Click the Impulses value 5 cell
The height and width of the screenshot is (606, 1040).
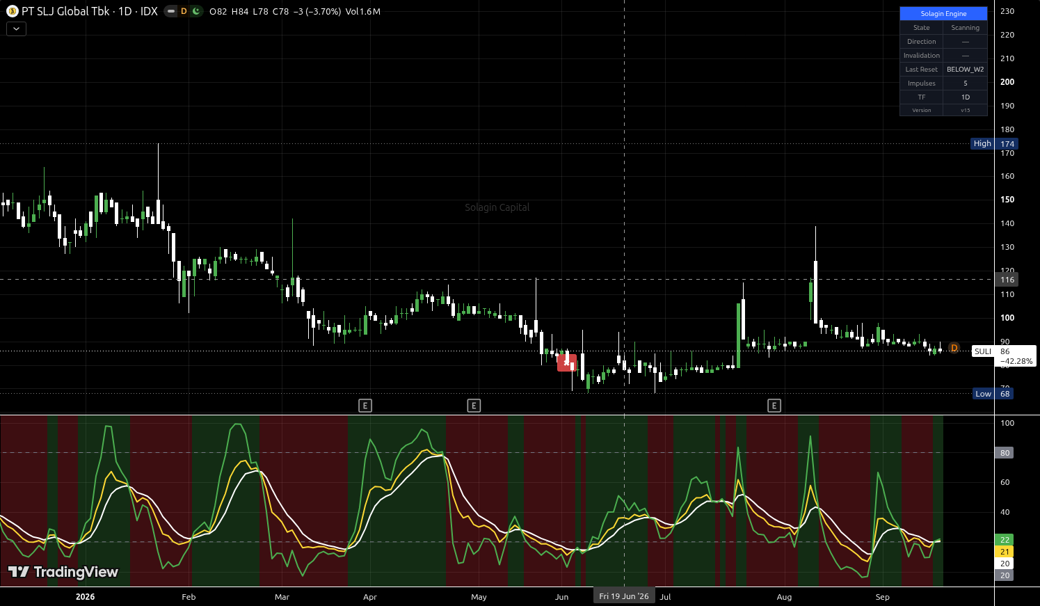point(966,83)
